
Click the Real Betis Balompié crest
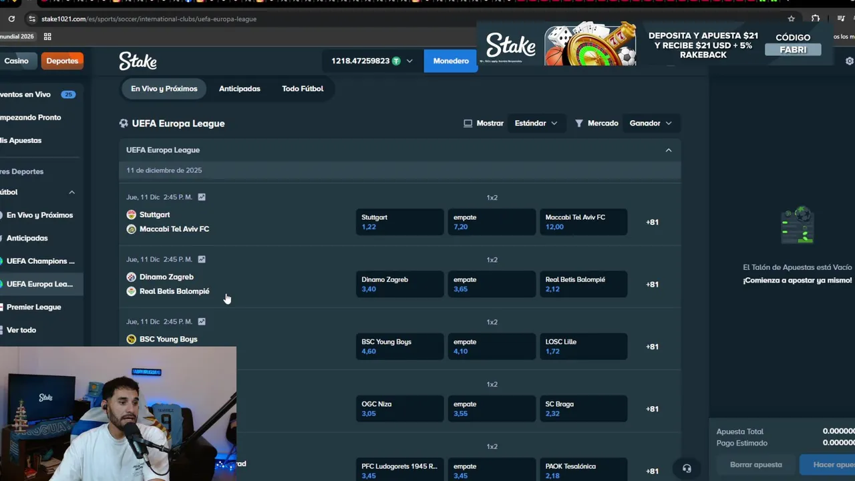click(x=131, y=291)
